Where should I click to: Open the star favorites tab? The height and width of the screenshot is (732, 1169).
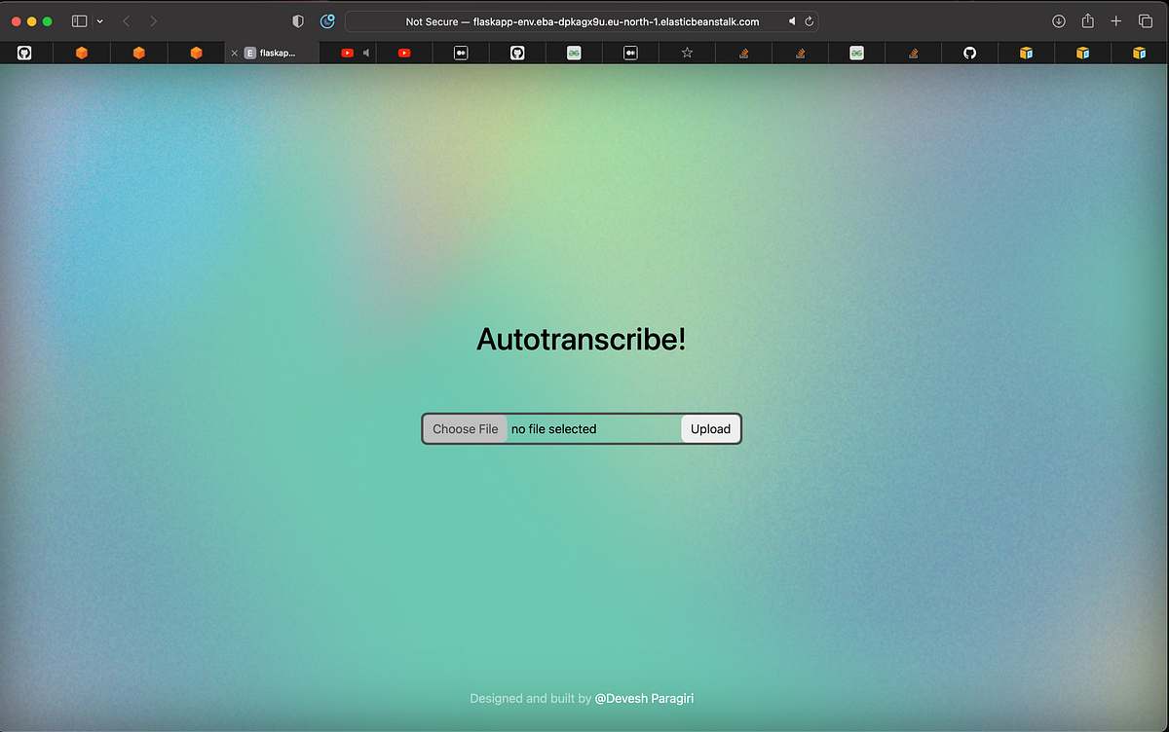coord(687,53)
